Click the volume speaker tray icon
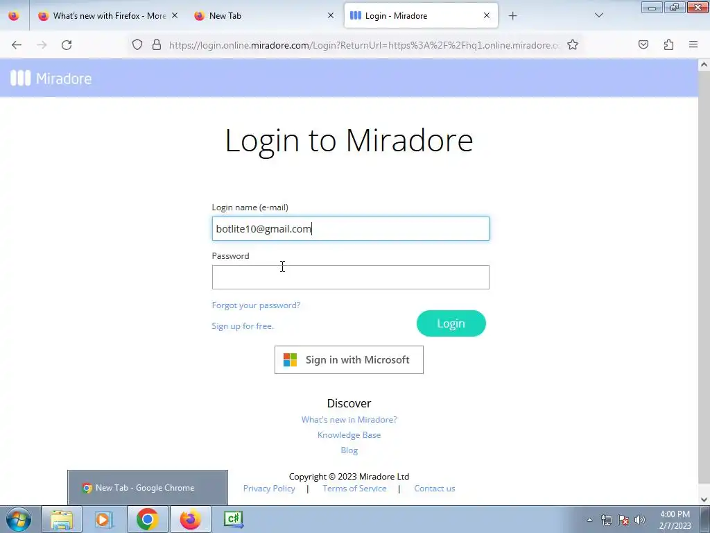The width and height of the screenshot is (710, 533). (640, 520)
